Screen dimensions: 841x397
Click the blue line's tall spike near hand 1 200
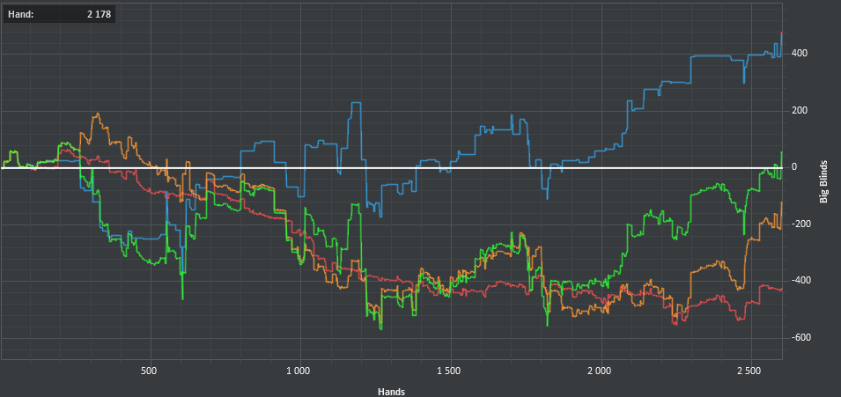[x=356, y=104]
